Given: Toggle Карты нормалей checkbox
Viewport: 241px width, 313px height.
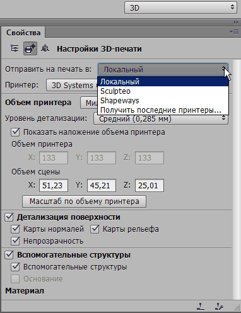Looking at the screenshot, I should tap(15, 229).
